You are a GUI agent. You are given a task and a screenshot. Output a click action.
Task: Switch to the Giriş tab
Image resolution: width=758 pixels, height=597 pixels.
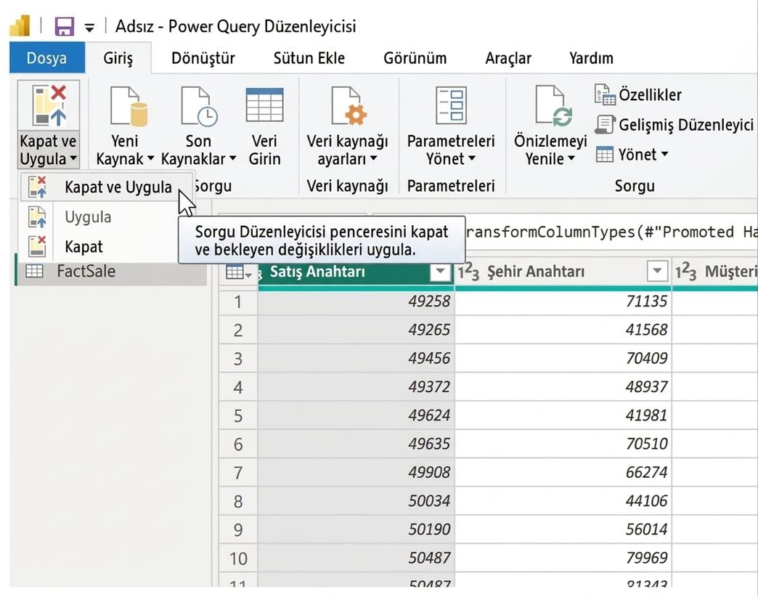click(118, 58)
